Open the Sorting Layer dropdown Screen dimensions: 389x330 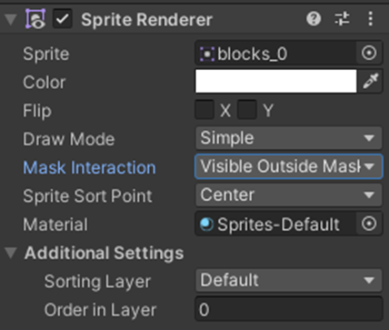(289, 280)
